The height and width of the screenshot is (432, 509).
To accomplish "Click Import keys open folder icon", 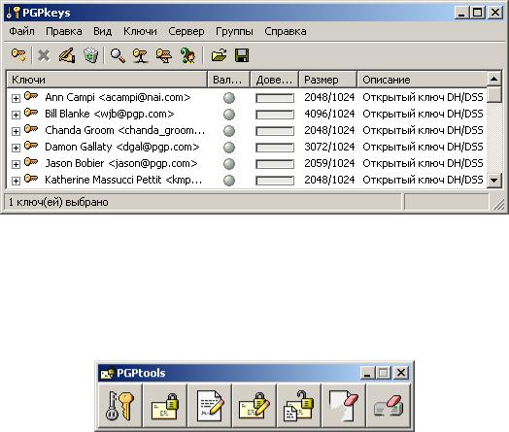I will pyautogui.click(x=219, y=55).
